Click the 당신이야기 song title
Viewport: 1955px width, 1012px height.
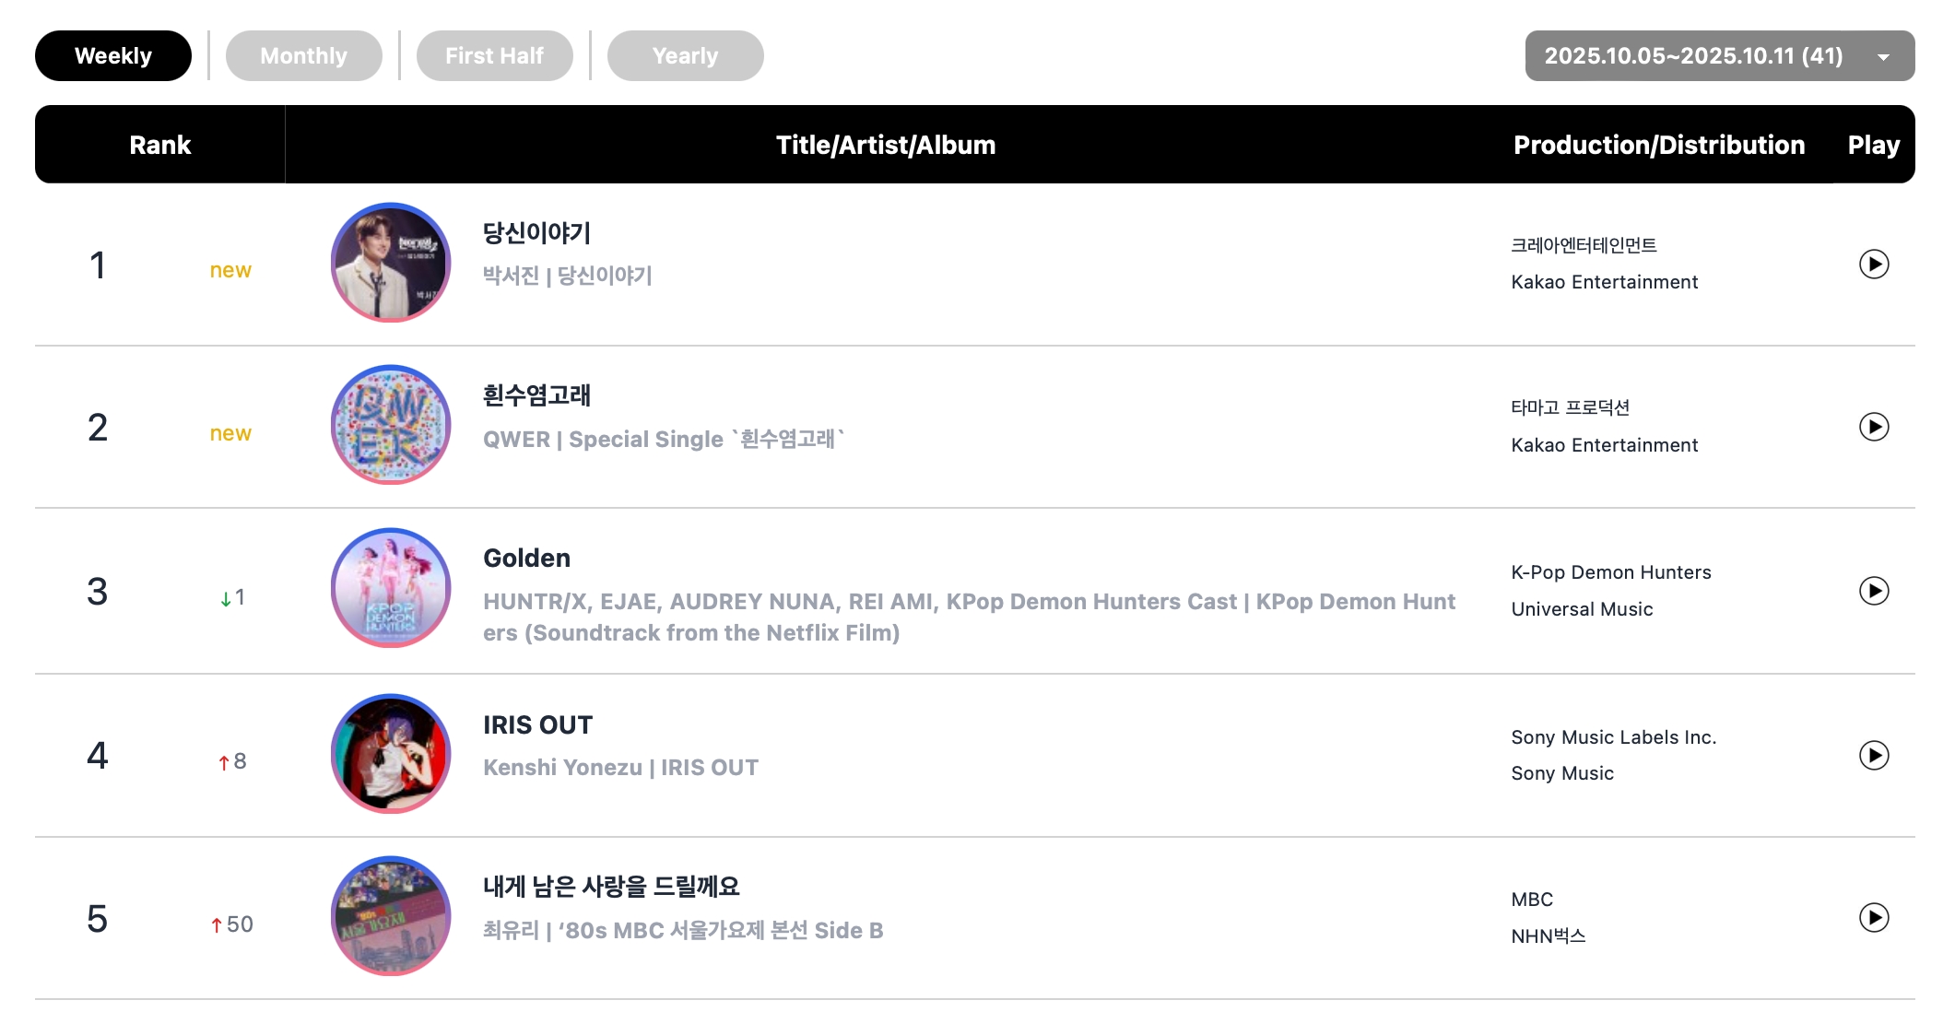tap(536, 233)
